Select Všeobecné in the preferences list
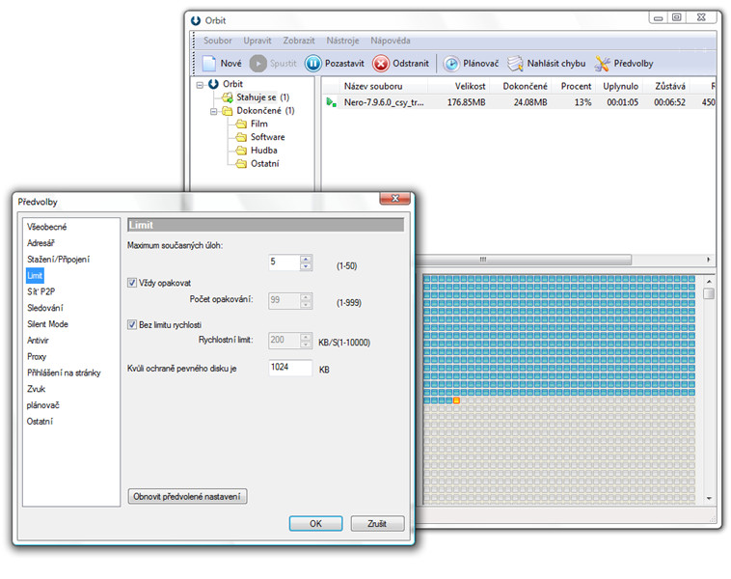The height and width of the screenshot is (579, 731). pos(46,227)
